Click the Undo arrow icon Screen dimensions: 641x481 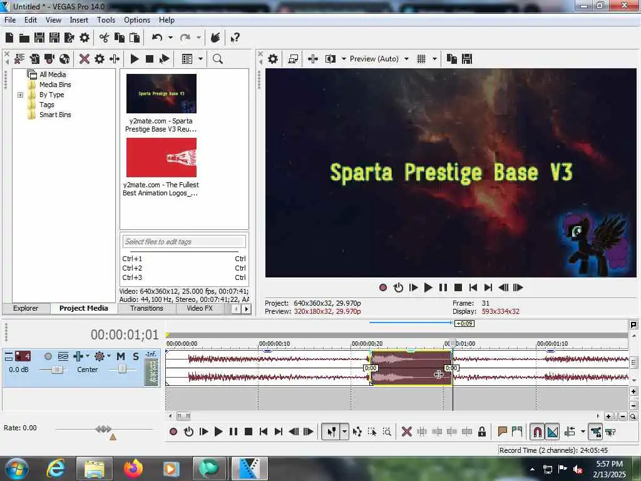pos(157,38)
